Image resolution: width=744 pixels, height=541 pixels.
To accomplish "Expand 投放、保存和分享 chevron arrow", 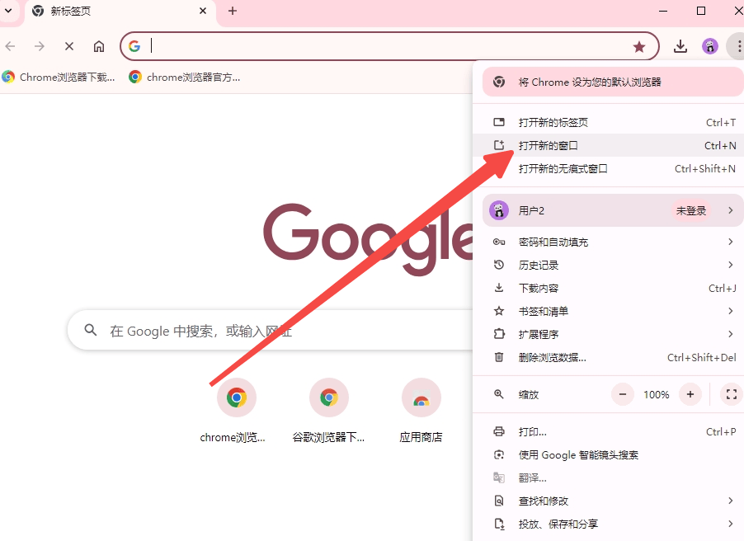I will pyautogui.click(x=730, y=524).
